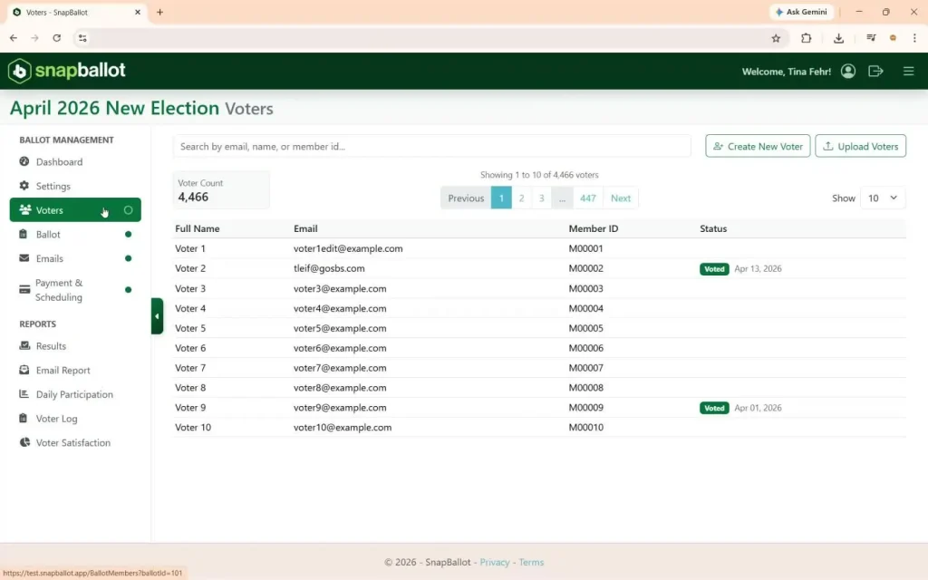Click the Status column header
Screen dimensions: 928x580
coord(713,228)
